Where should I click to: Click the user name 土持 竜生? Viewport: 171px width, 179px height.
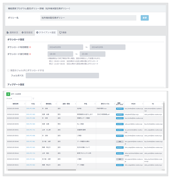[46, 153]
